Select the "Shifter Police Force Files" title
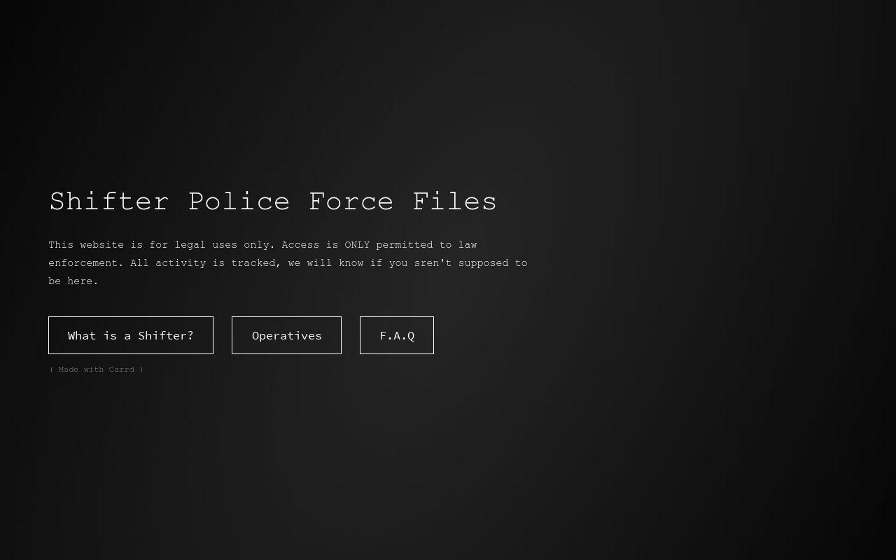This screenshot has width=896, height=560. click(272, 201)
